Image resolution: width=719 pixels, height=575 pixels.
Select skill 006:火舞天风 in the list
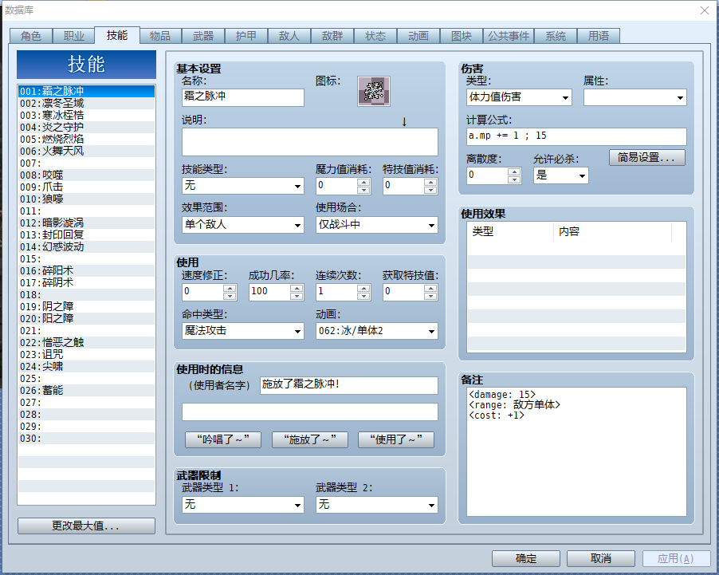click(x=86, y=151)
